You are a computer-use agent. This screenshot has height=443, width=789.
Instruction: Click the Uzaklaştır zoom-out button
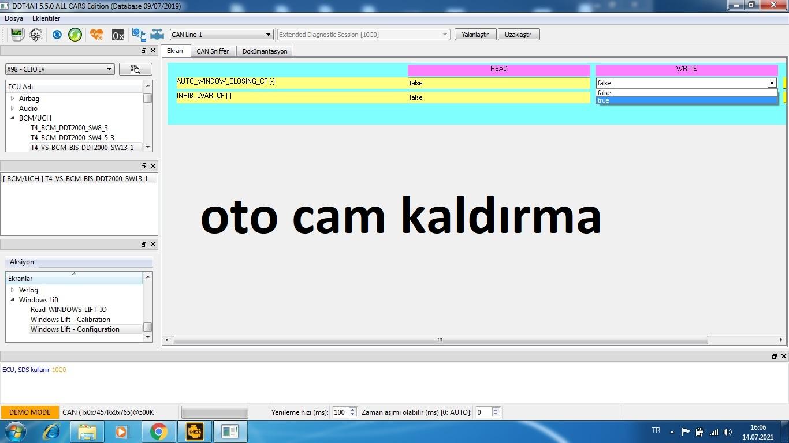[x=518, y=35]
